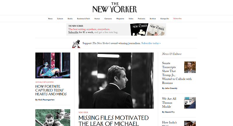Open the green baseball-player illustration thumbnail
This screenshot has width=233, height=126.
pos(53,118)
